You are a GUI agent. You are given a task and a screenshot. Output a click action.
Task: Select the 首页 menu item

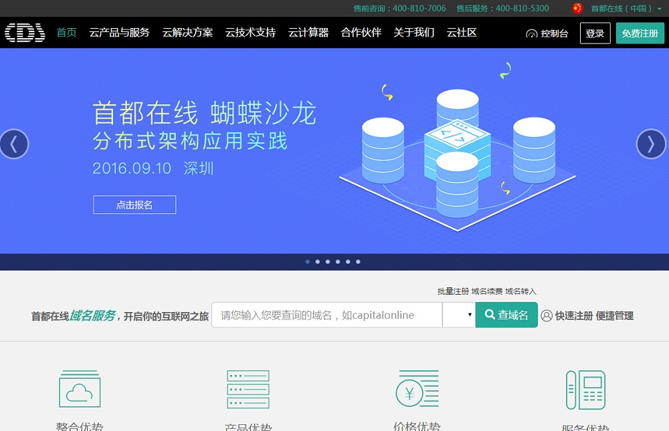66,32
